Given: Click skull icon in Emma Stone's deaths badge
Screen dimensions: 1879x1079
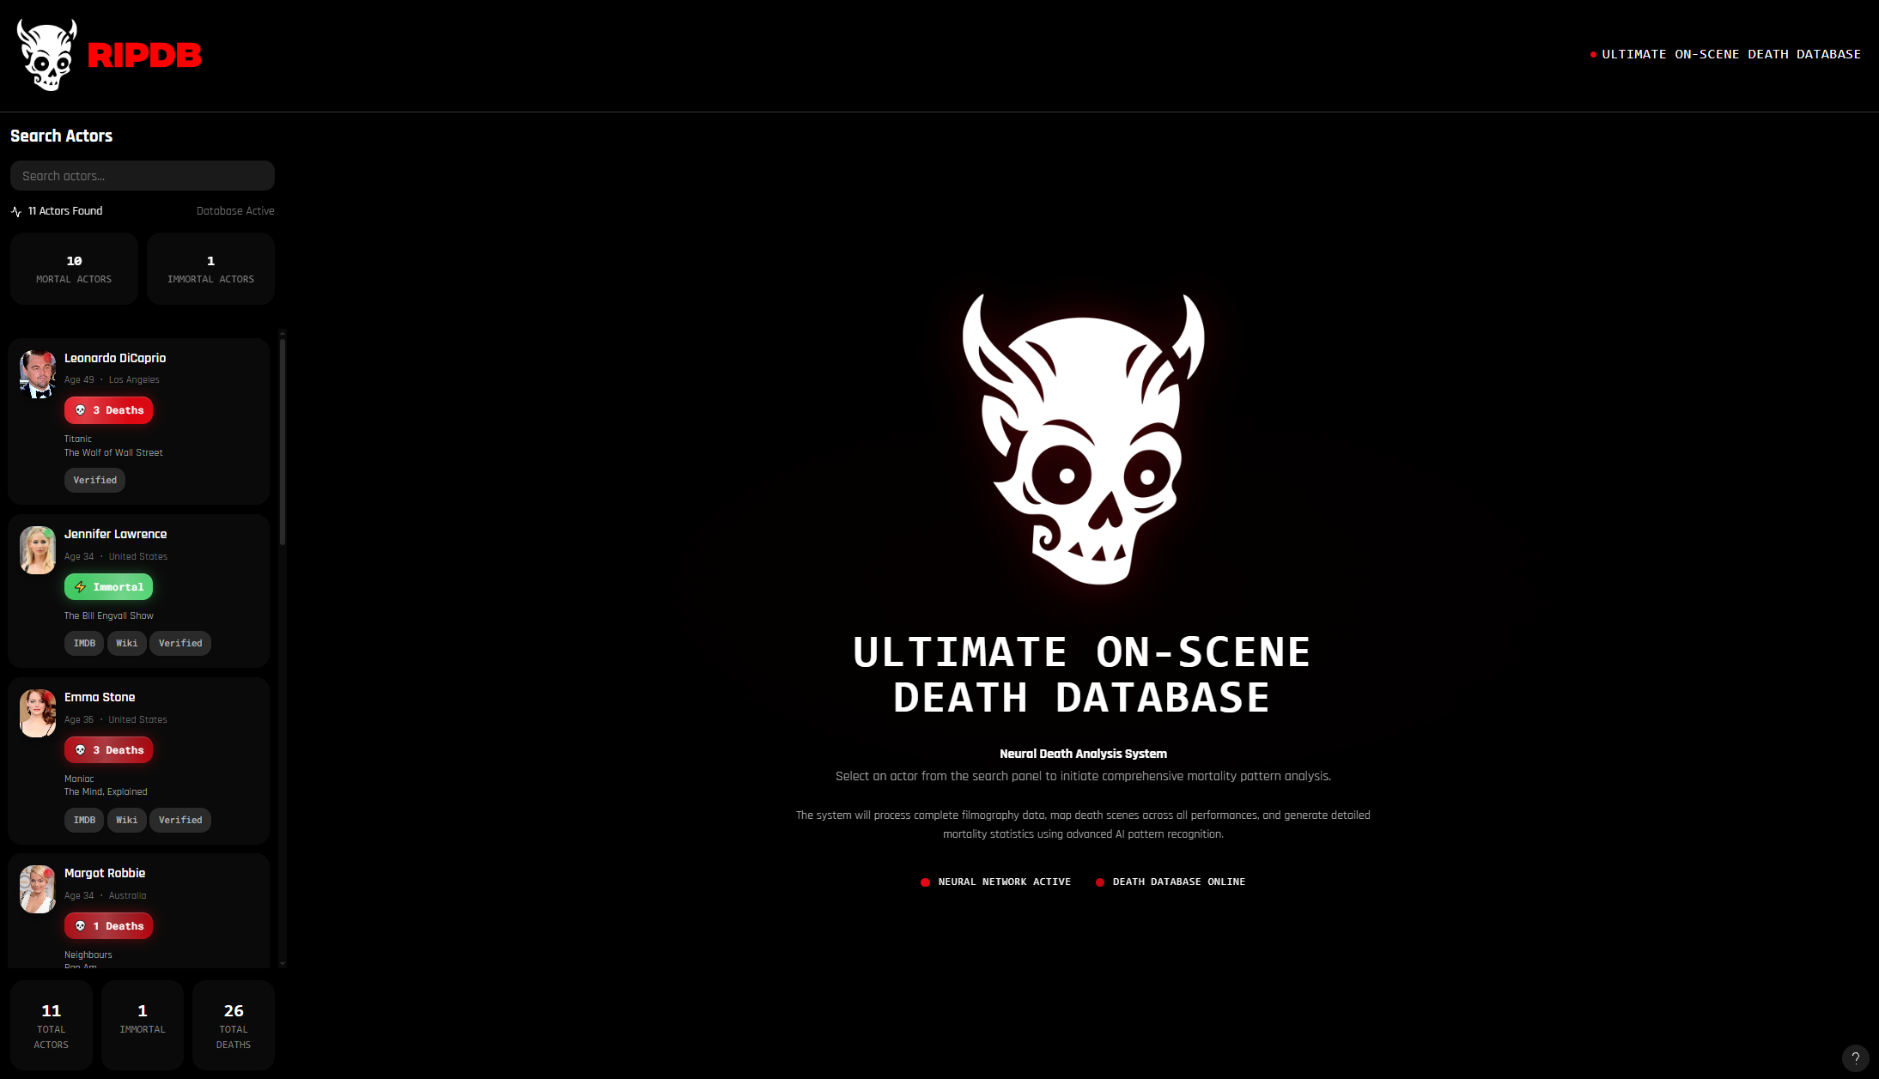Looking at the screenshot, I should point(81,750).
